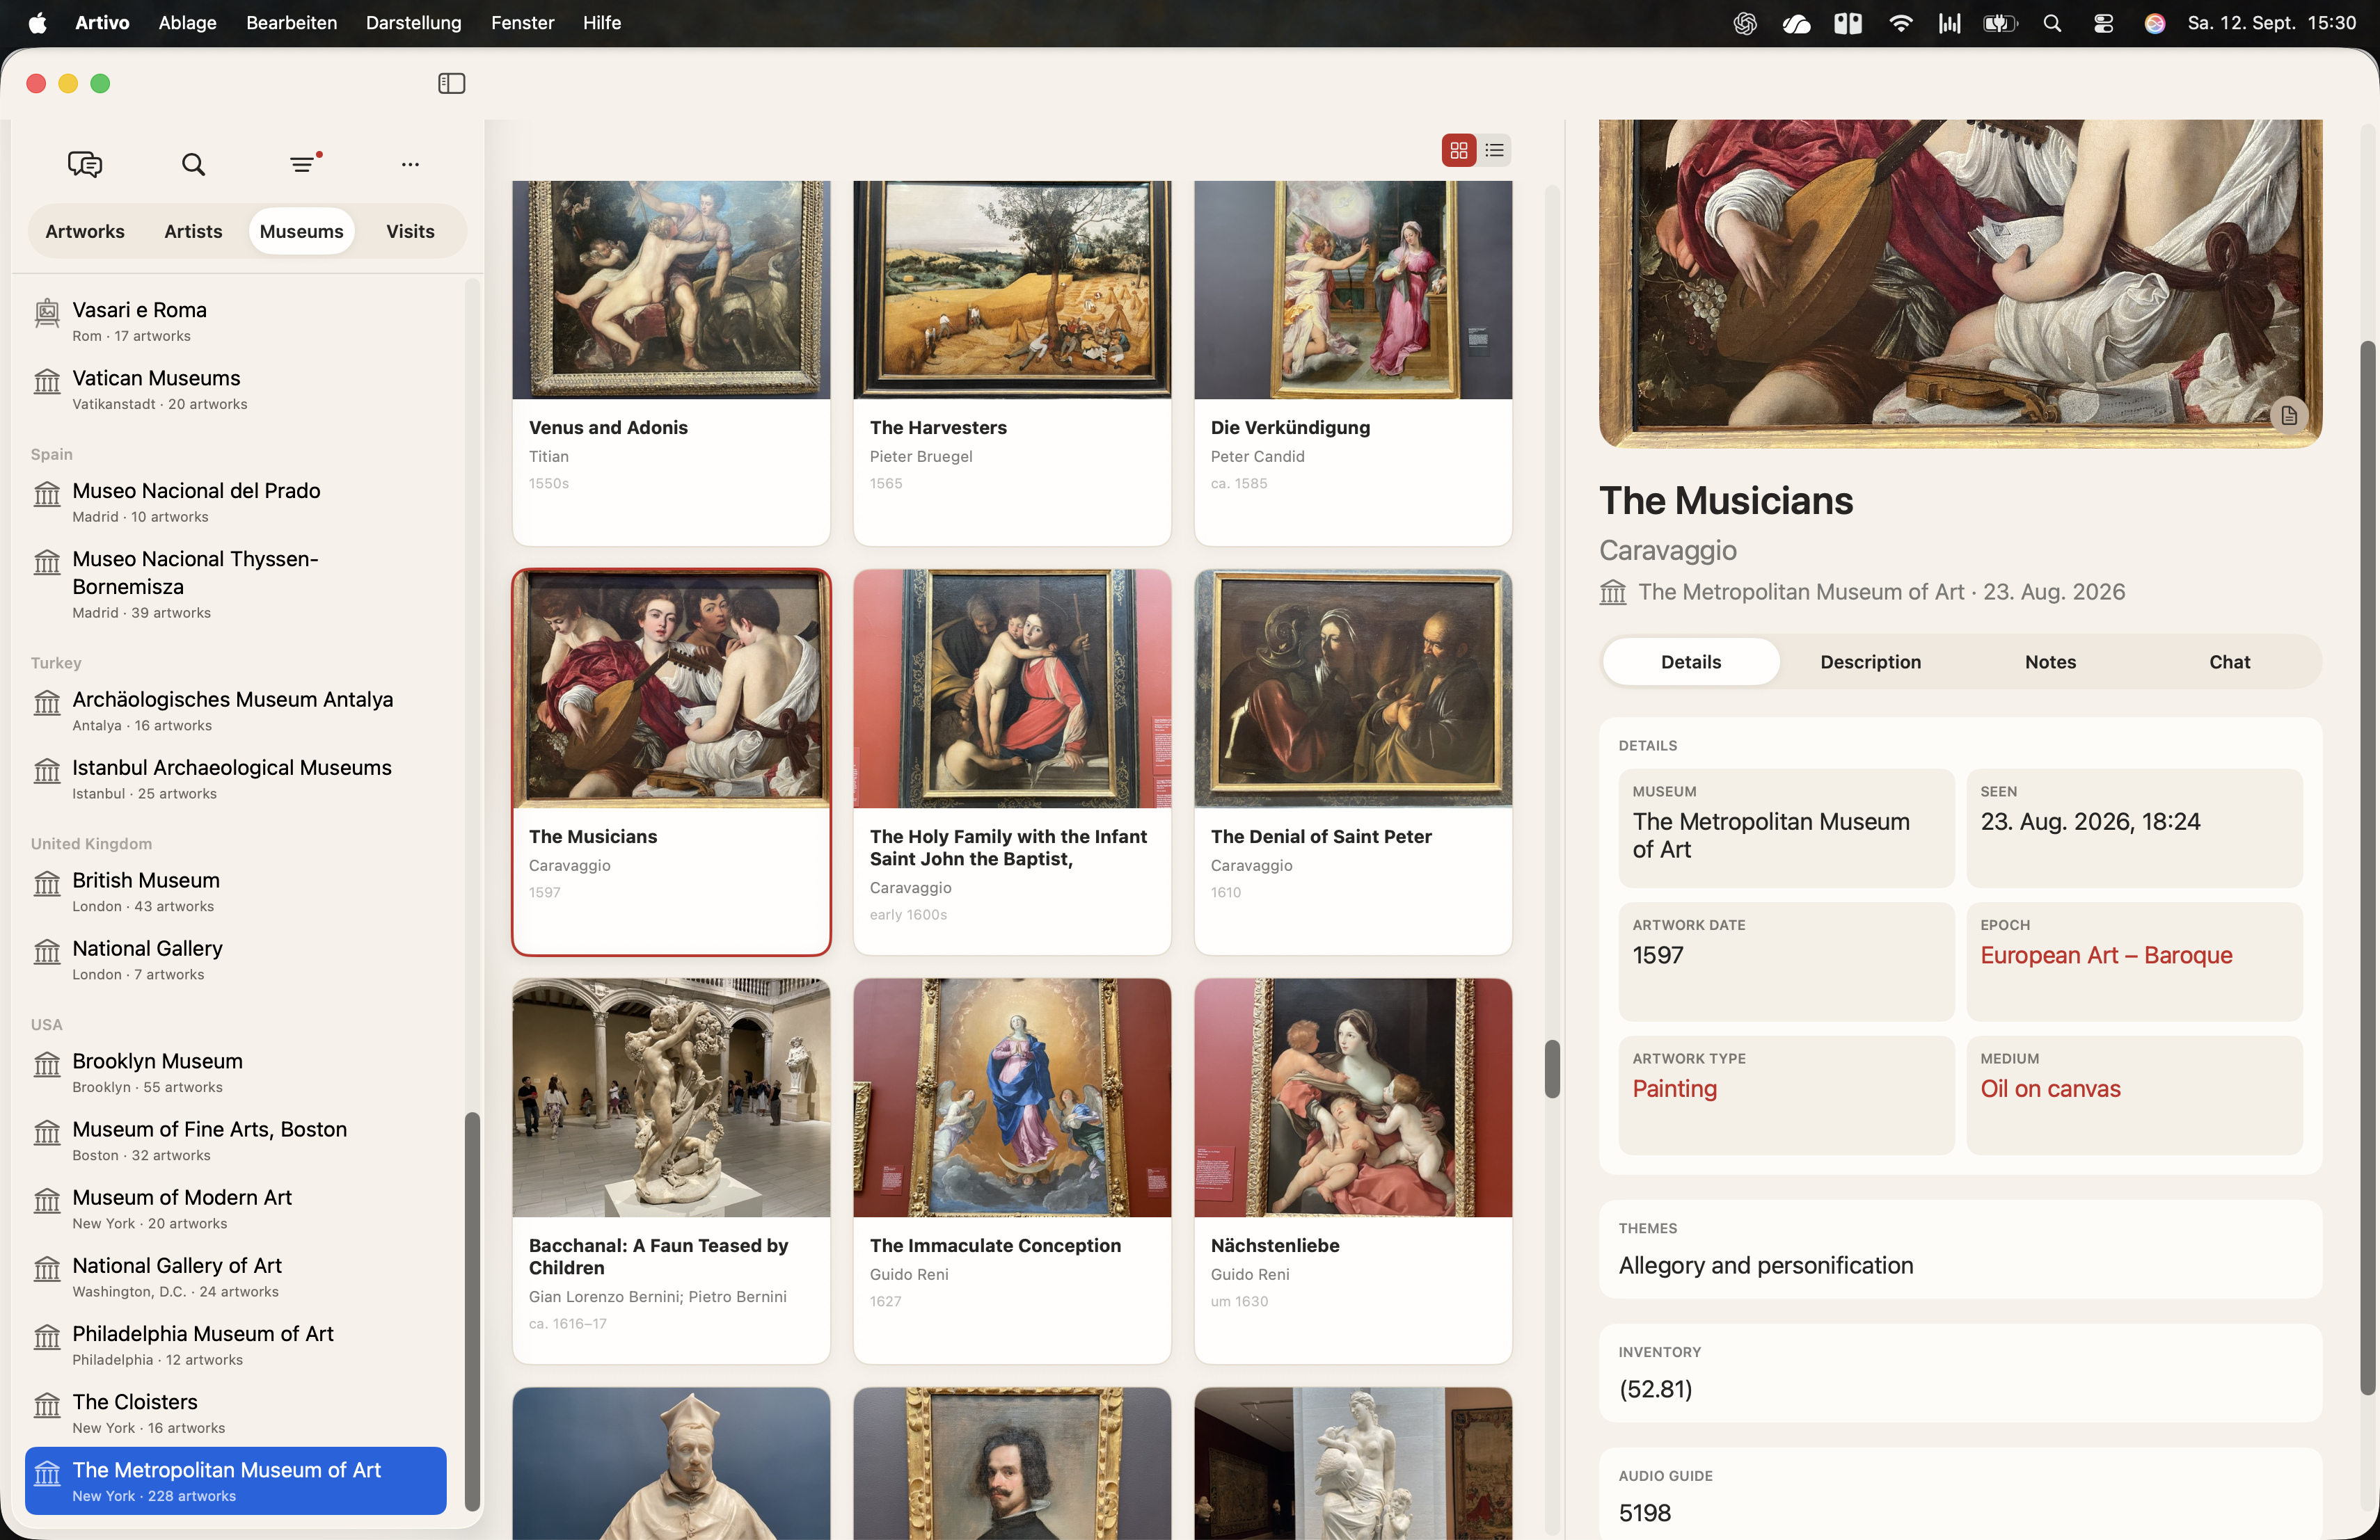Click the search magnifier in sidebar
Image resolution: width=2380 pixels, height=1540 pixels.
(x=194, y=164)
